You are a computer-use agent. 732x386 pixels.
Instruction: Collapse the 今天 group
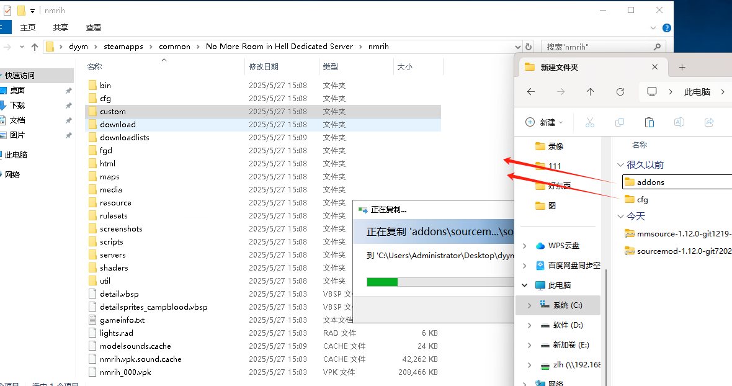pos(620,216)
